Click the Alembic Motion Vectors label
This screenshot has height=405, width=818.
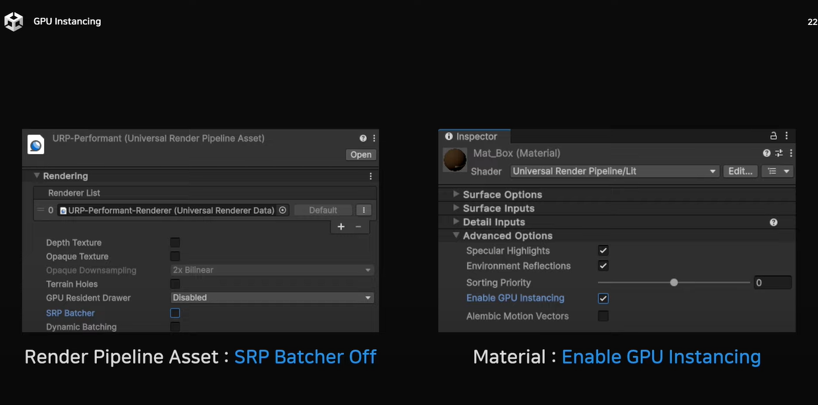518,316
